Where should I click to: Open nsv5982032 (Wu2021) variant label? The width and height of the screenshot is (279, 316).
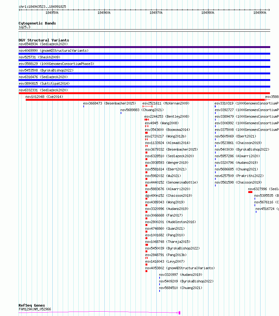tap(163, 176)
